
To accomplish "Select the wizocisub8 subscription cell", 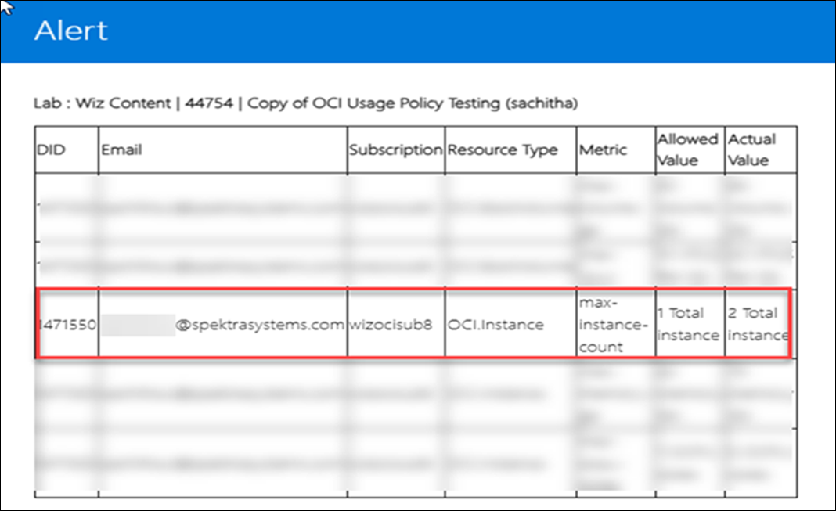I will point(396,325).
